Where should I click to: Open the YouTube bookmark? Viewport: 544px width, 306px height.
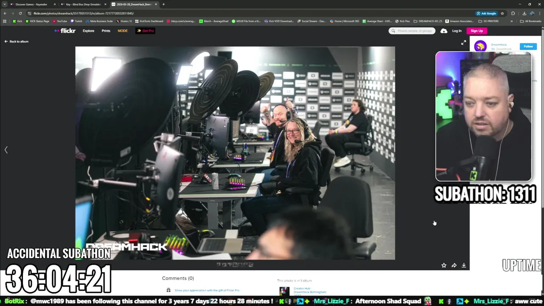tap(60, 21)
